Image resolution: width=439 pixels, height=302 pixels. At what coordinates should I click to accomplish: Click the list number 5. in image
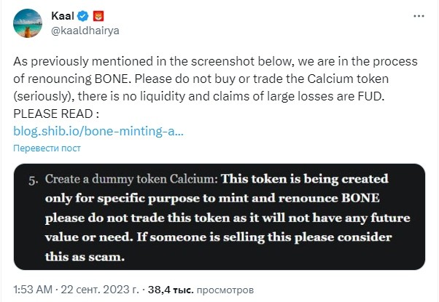[34, 180]
